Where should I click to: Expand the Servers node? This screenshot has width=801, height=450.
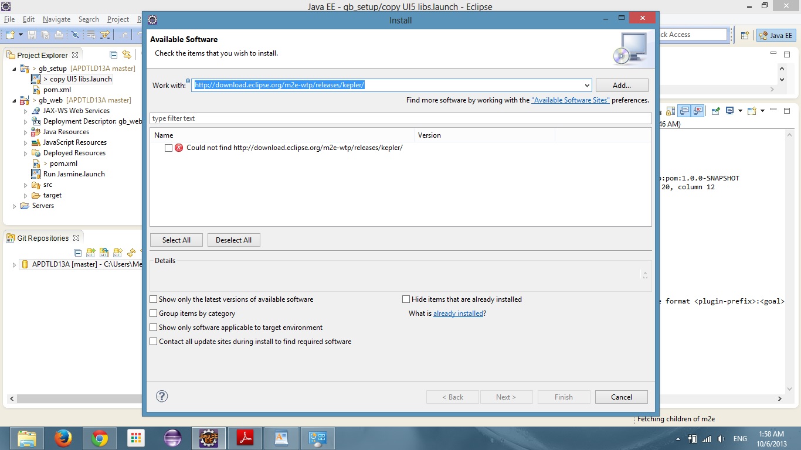15,206
